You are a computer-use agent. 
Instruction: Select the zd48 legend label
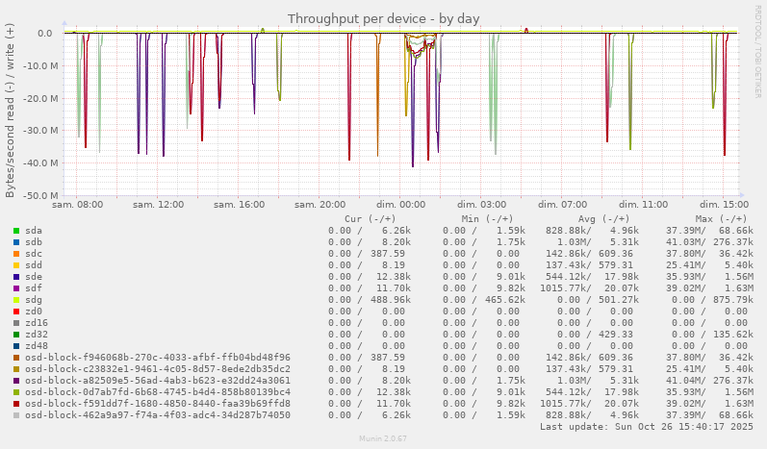pyautogui.click(x=37, y=346)
